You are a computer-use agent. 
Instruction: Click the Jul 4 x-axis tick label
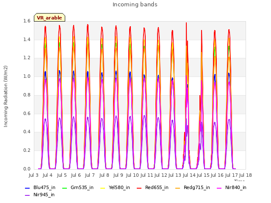click(47, 175)
